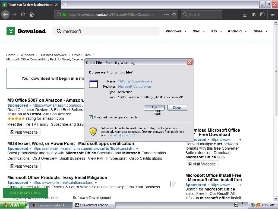Image resolution: width=278 pixels, height=209 pixels.
Task: Reload the page with the refresh icon
Action: (23, 14)
